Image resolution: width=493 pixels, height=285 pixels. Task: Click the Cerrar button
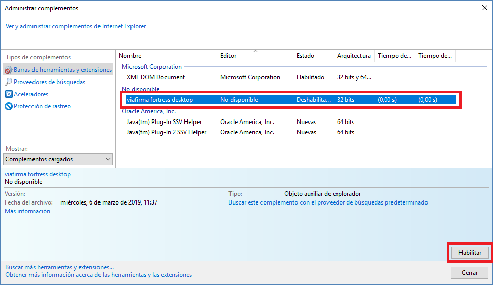pyautogui.click(x=470, y=273)
